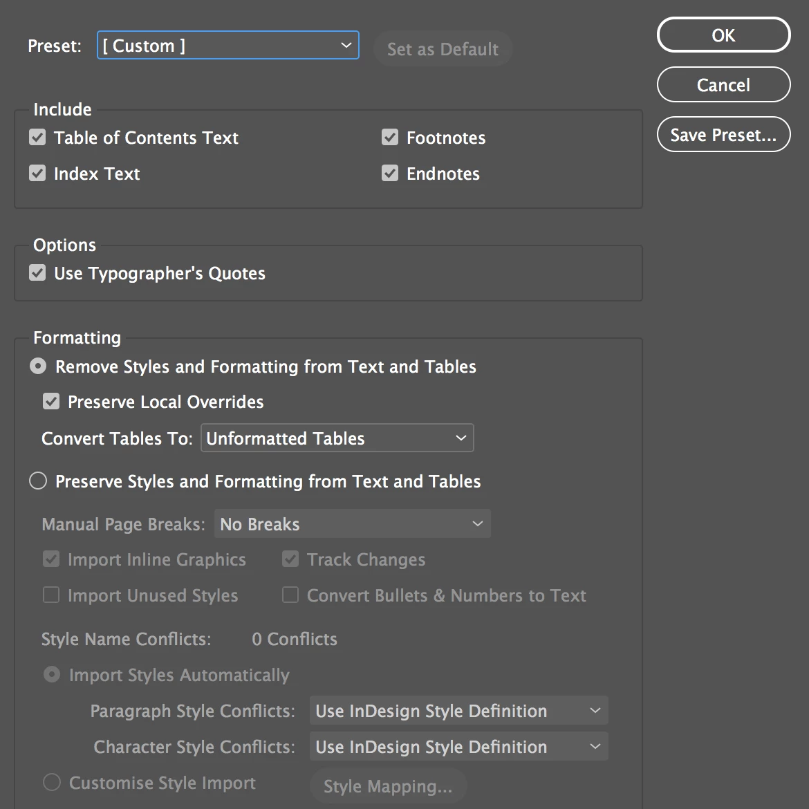Uncheck the Endnotes option
809x809 pixels.
(391, 174)
